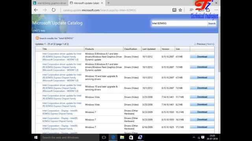Open Reading view book icon
Viewport: 252px width, 141px height.
pyautogui.click(x=174, y=10)
